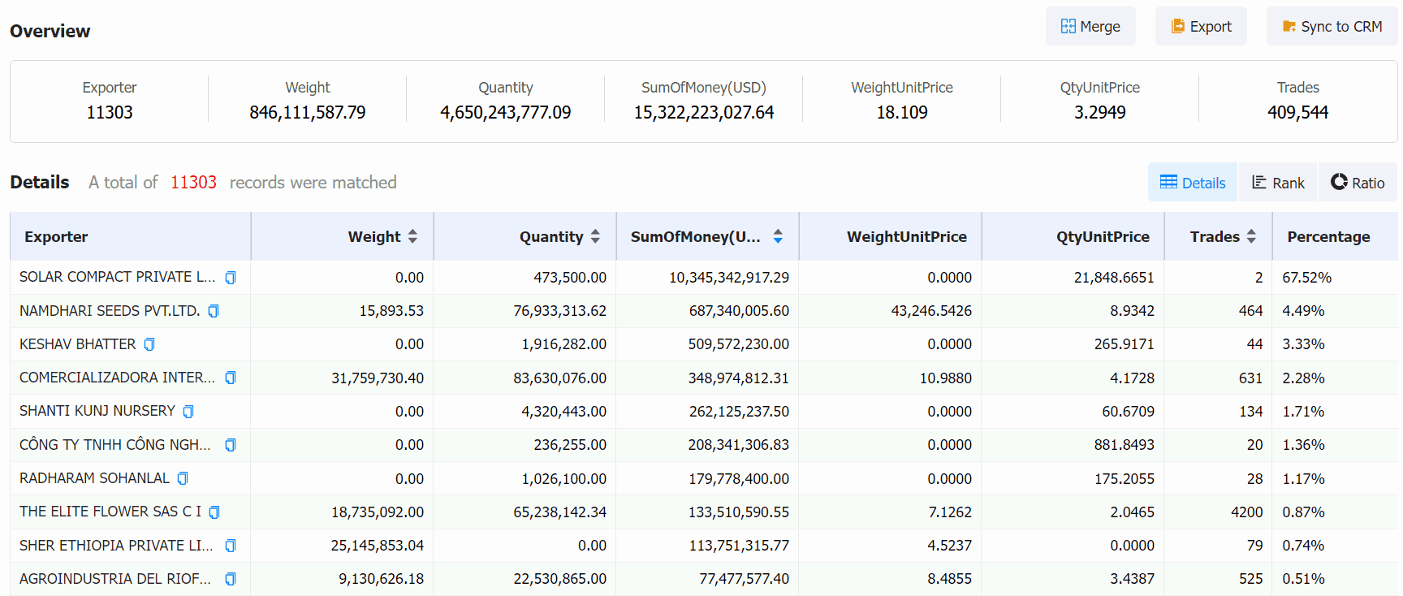Copy SOLAR COMPACT PRIVATE exporter name icon
The width and height of the screenshot is (1403, 596).
231,278
